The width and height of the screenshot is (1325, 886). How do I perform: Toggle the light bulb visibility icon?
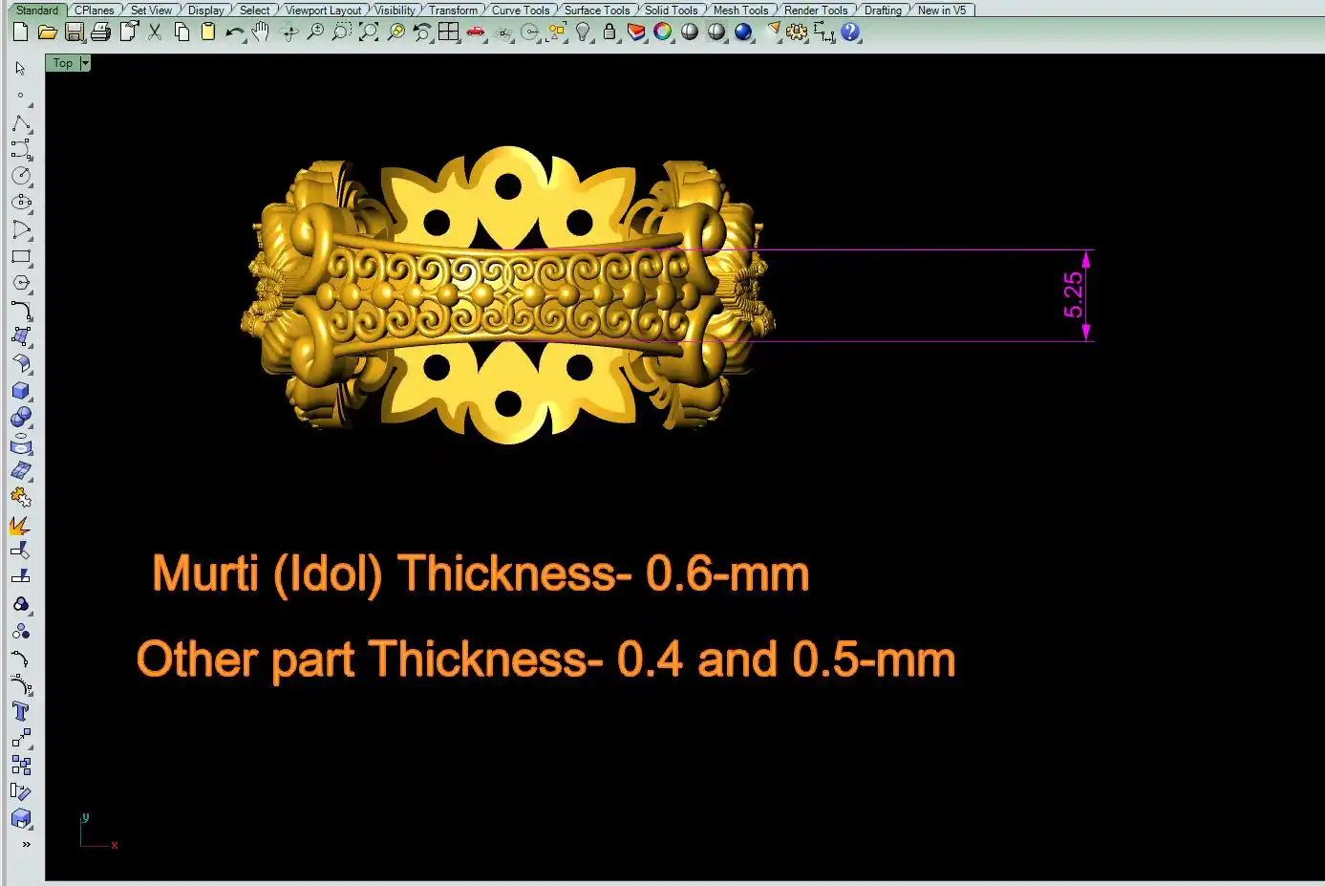(583, 32)
